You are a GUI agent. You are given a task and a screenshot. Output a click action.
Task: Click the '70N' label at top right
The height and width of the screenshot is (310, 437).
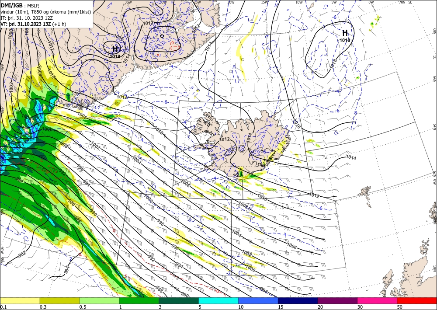click(x=402, y=2)
